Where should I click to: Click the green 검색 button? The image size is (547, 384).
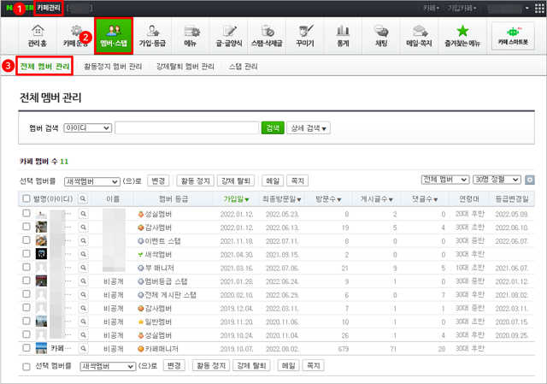(x=273, y=127)
